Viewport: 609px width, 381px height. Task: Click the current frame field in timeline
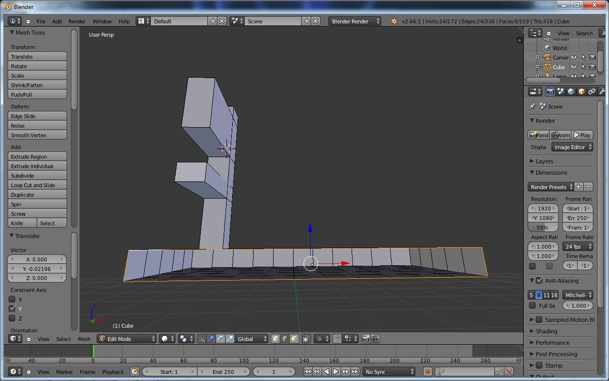coord(274,371)
